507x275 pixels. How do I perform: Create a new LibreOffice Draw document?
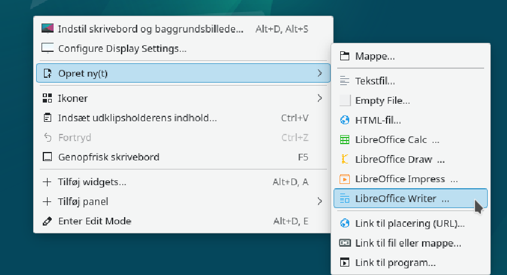pyautogui.click(x=411, y=159)
